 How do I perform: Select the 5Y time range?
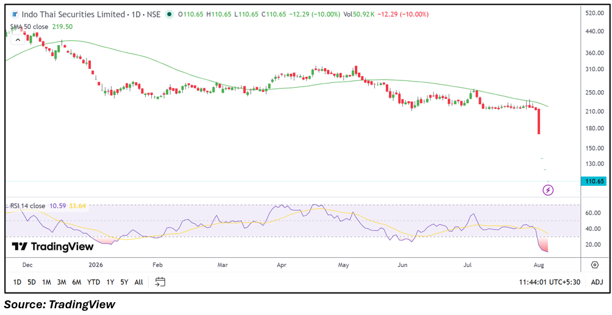(x=124, y=282)
